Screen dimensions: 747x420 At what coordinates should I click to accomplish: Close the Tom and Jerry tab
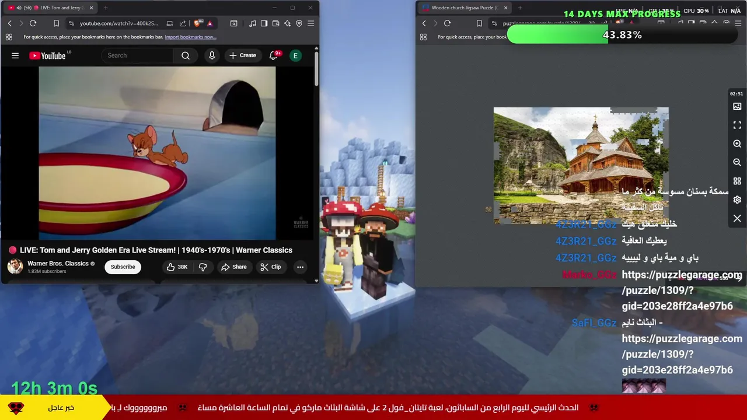91,8
